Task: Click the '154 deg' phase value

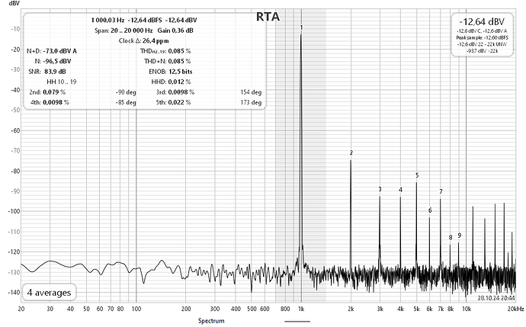Action: [x=251, y=92]
